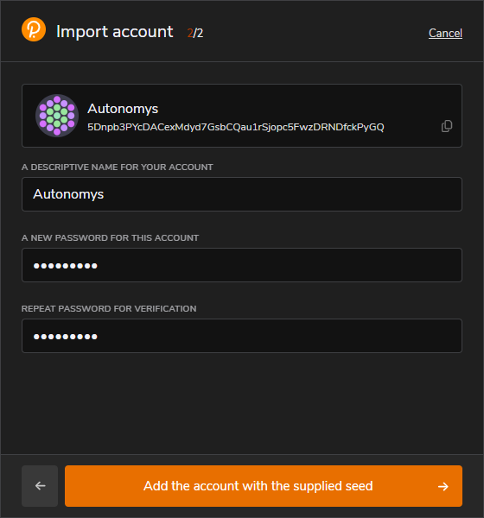484x518 pixels.
Task: Click the masked dots in new password field
Action: click(66, 266)
